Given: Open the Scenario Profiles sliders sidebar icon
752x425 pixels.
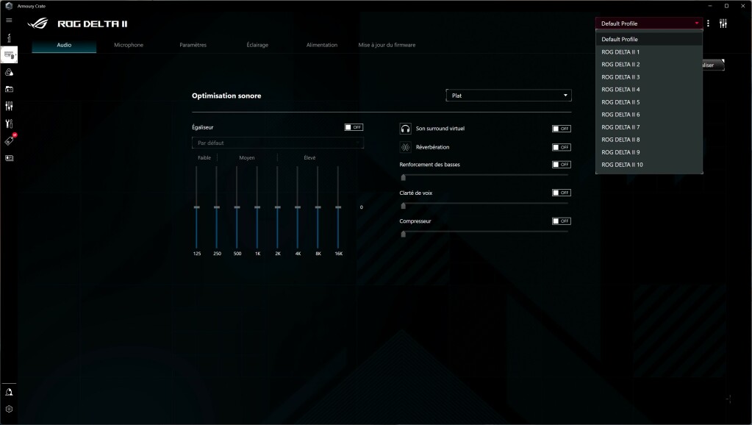Looking at the screenshot, I should coord(9,106).
